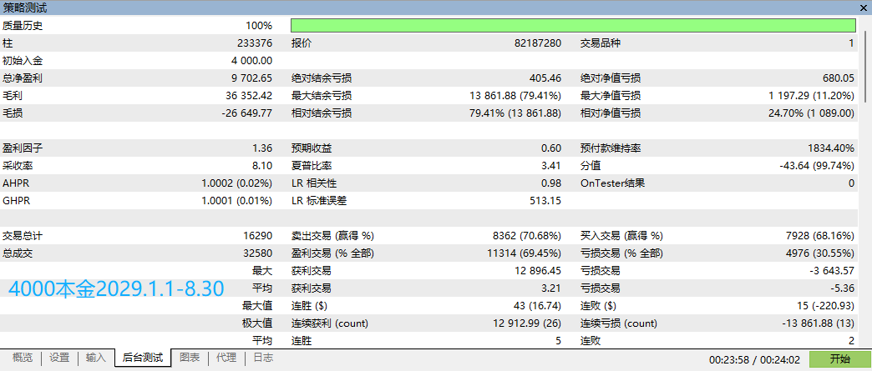Click the 绝对净值亏损 value 680.05
The width and height of the screenshot is (872, 371).
click(x=838, y=78)
